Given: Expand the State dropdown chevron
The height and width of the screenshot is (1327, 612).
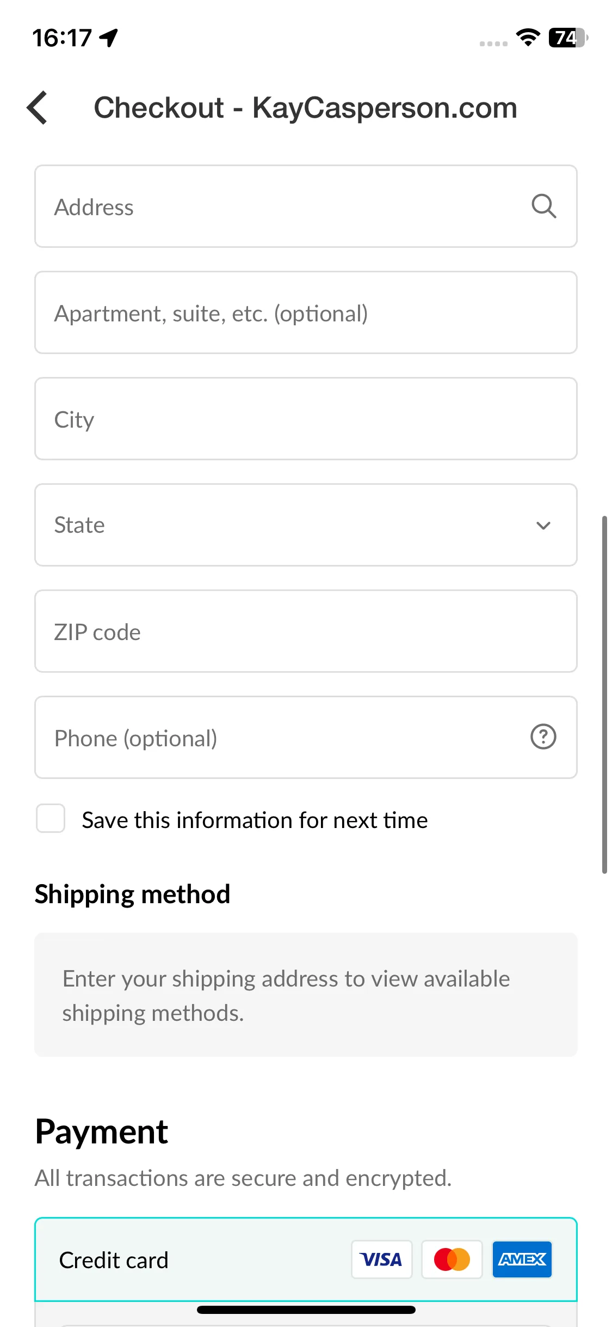Looking at the screenshot, I should pos(543,526).
